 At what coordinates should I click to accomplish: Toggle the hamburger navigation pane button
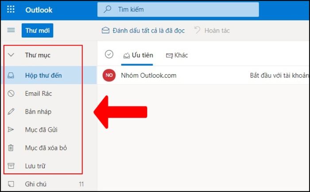coord(11,30)
